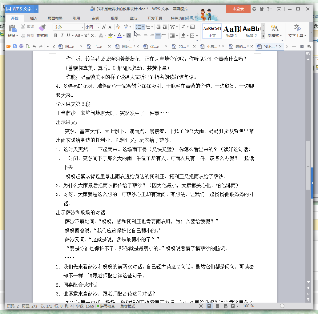318x314 pixels.
Task: Open the 引用 (References) ribbon tab
Action: 76,18
